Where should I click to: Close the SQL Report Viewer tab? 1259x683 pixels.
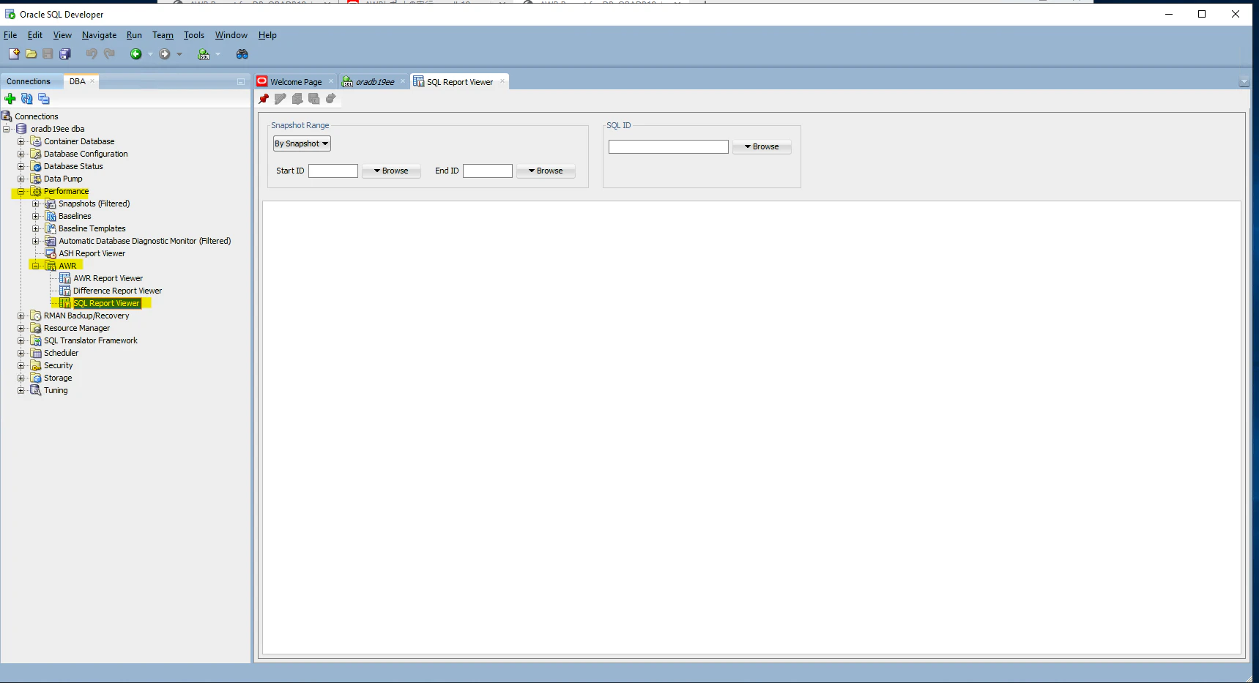click(x=502, y=81)
